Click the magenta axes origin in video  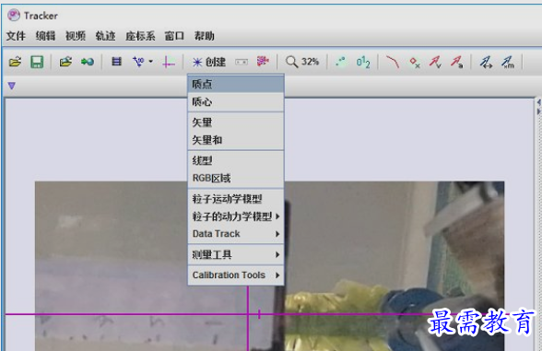[x=248, y=314]
